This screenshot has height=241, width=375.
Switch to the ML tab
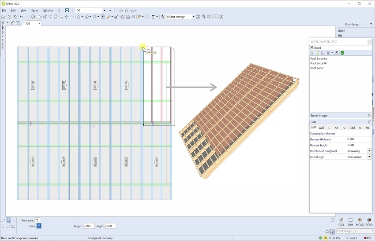tap(367, 128)
